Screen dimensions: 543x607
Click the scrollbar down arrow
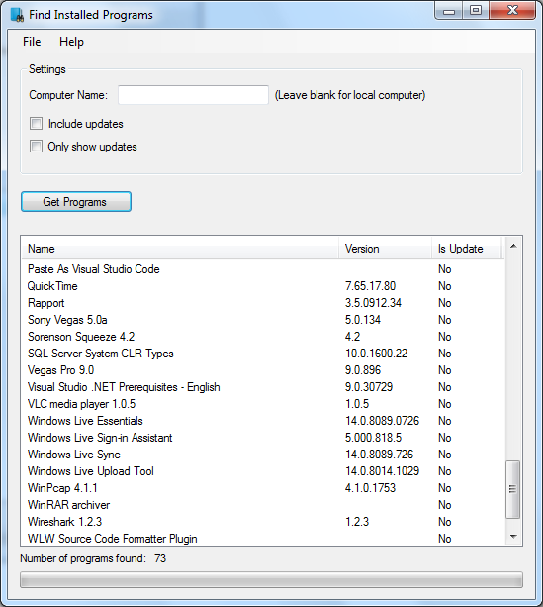513,537
